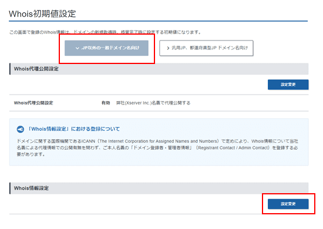This screenshot has height=229, width=323.
Task: Click the「Whois情報設定」における登録について heading
Action: pos(74,129)
